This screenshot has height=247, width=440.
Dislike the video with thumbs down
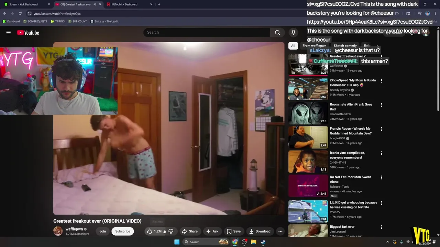point(171,231)
